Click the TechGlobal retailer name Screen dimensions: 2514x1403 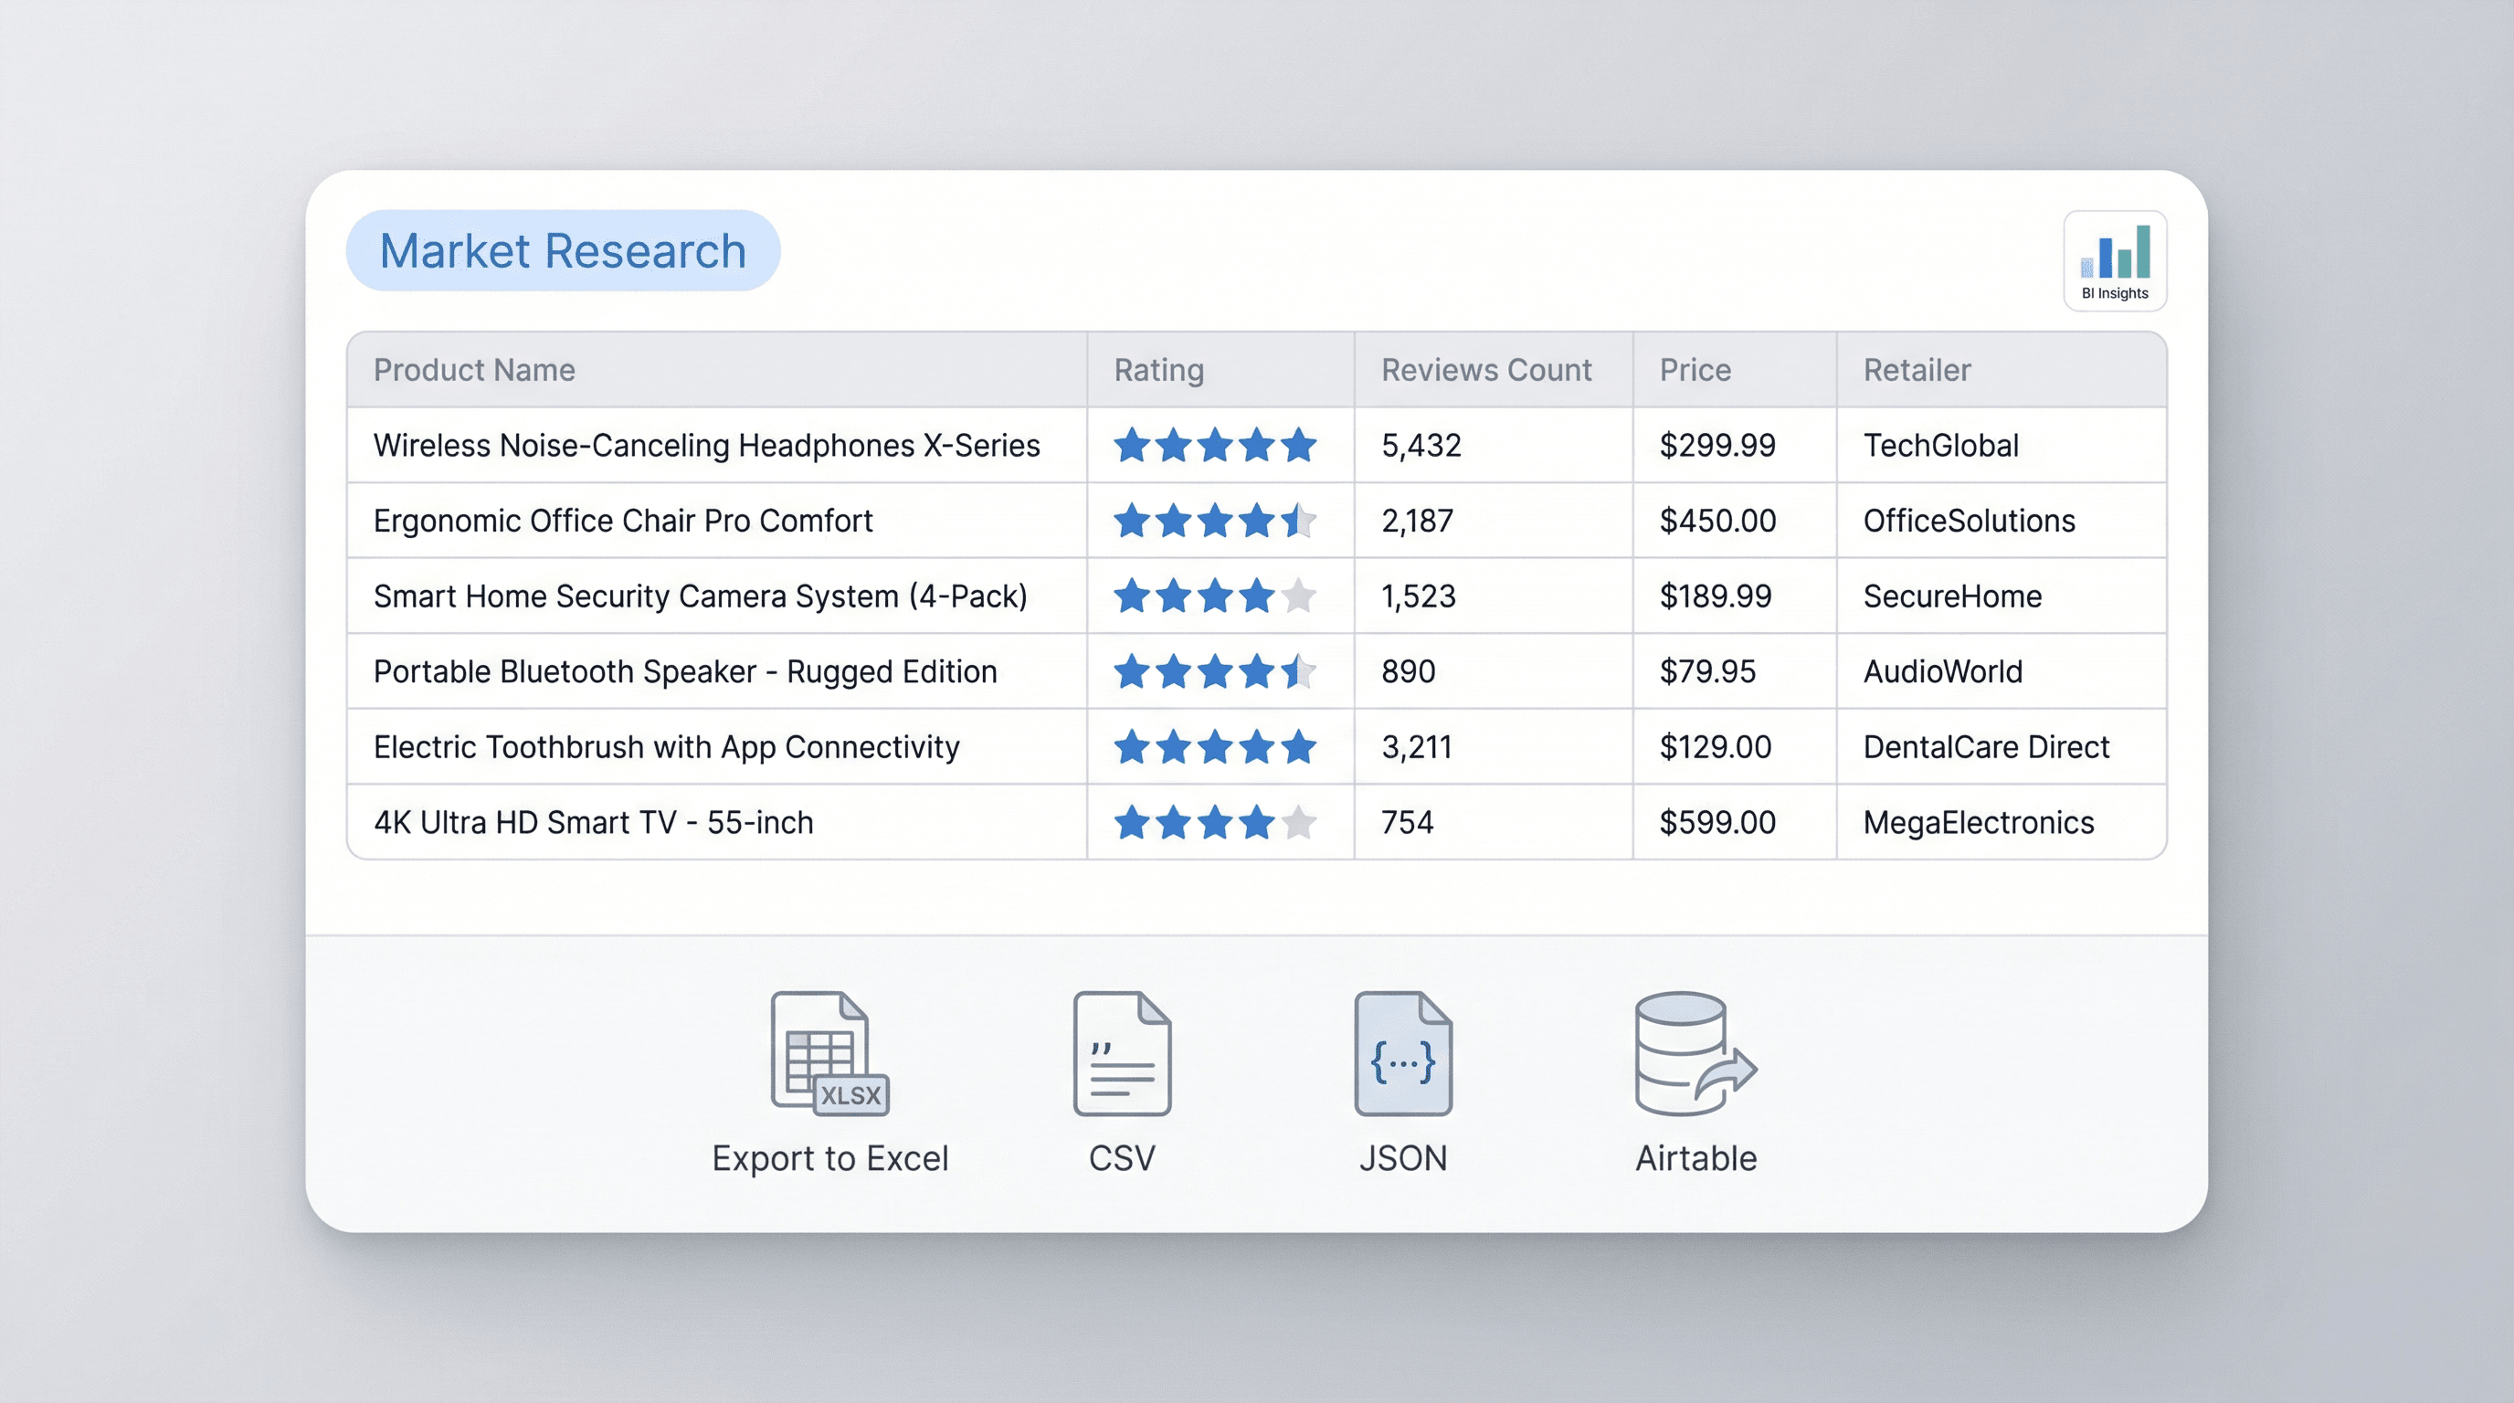tap(1940, 445)
